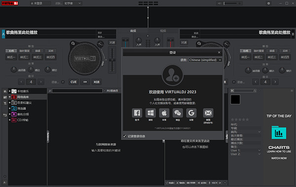The width and height of the screenshot is (296, 187).
Task: Sign in with the Apple icon
Action: pyautogui.click(x=164, y=113)
